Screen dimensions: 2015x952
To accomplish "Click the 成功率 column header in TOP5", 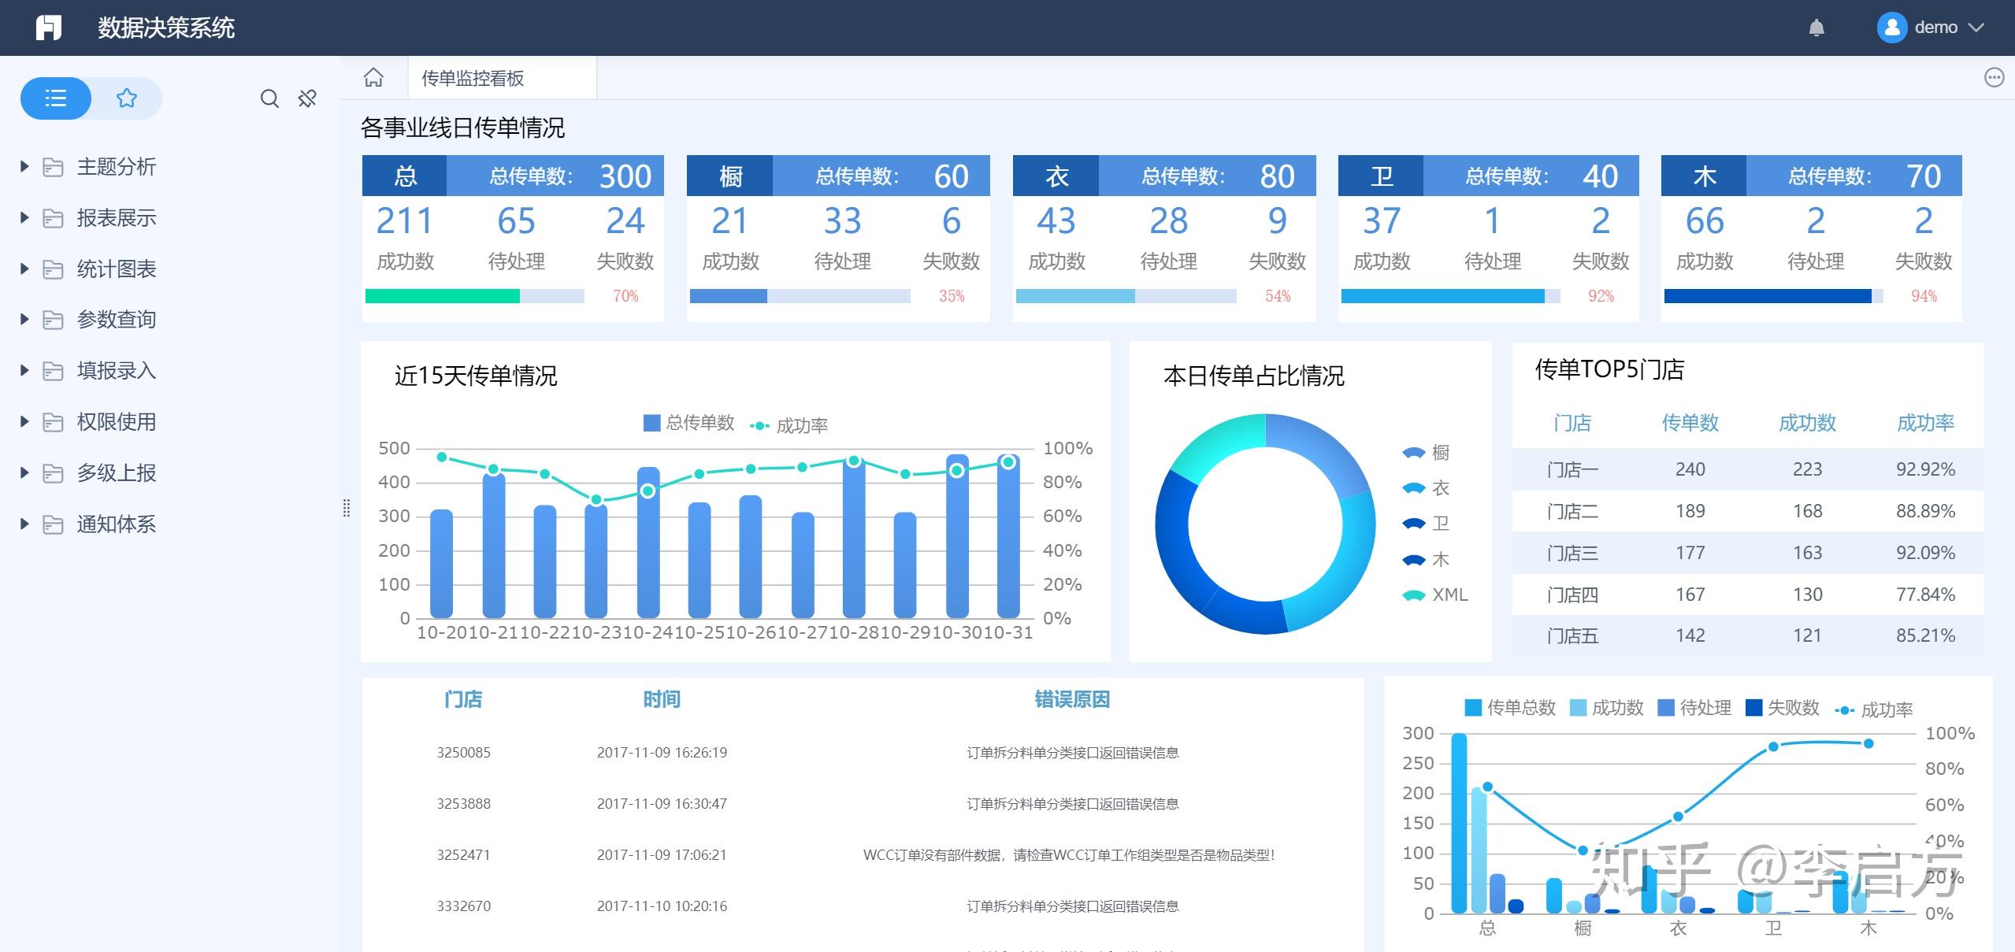I will (x=1925, y=423).
